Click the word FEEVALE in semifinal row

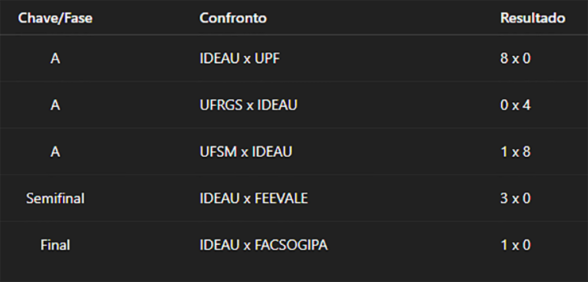[281, 198]
